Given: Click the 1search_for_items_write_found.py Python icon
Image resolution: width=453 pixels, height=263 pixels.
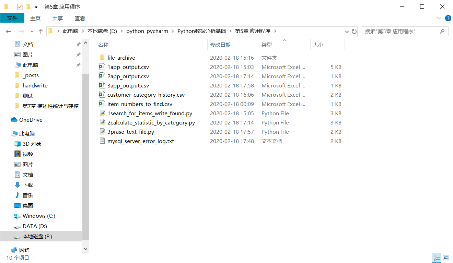Looking at the screenshot, I should (x=102, y=113).
